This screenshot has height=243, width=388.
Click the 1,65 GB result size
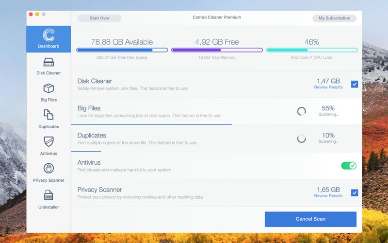pyautogui.click(x=328, y=190)
